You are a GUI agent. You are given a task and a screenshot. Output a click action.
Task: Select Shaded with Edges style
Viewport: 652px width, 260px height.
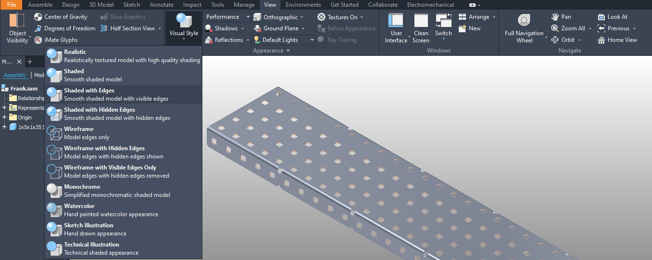click(x=123, y=94)
